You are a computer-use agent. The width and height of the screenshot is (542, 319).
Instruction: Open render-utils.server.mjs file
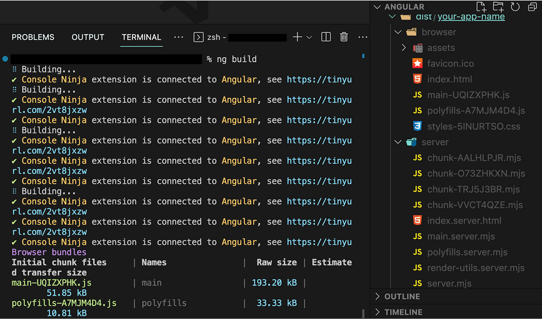click(475, 267)
